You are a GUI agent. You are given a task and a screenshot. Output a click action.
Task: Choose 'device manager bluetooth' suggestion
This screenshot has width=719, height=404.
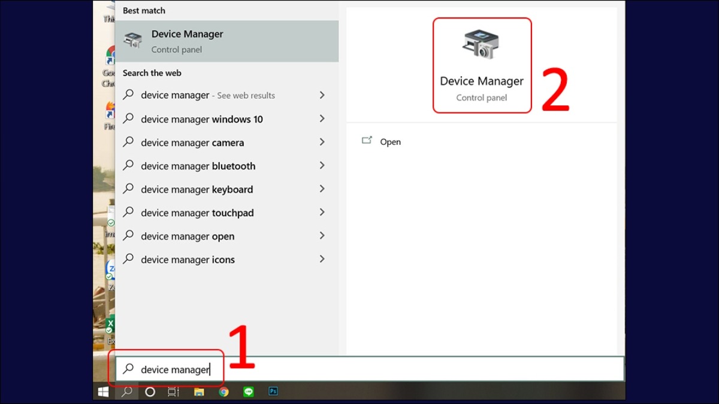[226, 166]
